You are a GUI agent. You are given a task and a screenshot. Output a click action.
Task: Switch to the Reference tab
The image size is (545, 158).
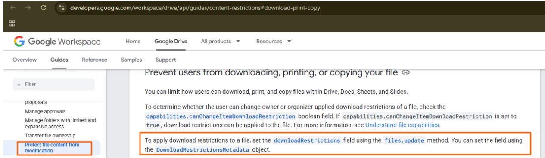tap(94, 60)
